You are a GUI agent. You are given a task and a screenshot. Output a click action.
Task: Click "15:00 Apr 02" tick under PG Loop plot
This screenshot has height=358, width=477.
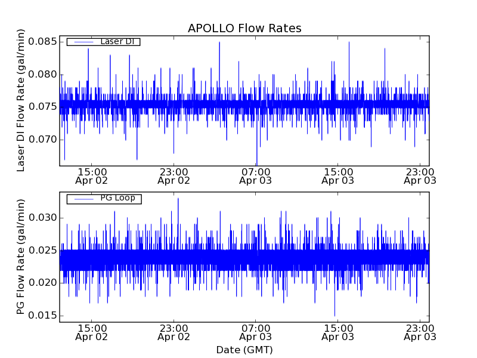click(x=92, y=333)
